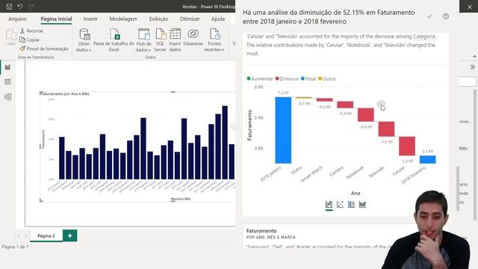The image size is (478, 269).
Task: Click Copiar in the clipboard group
Action: click(30, 40)
